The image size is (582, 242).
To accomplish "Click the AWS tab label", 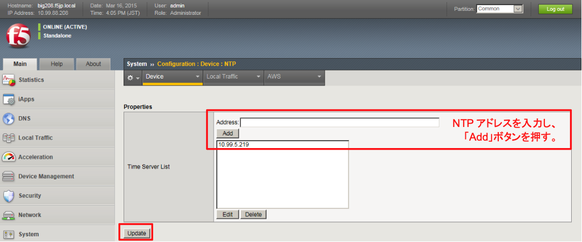I will point(274,76).
